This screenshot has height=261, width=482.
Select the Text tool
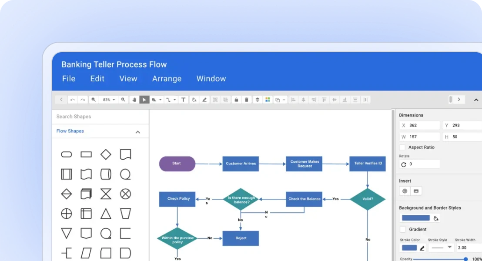point(183,100)
